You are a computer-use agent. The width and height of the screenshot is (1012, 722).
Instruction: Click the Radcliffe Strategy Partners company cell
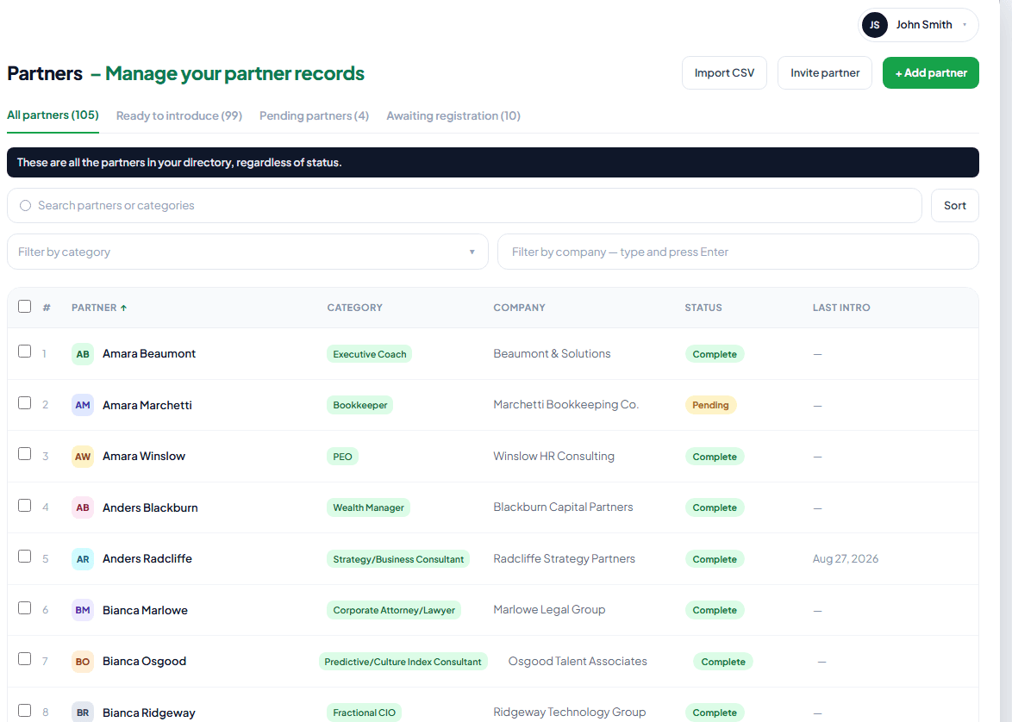[x=564, y=559]
